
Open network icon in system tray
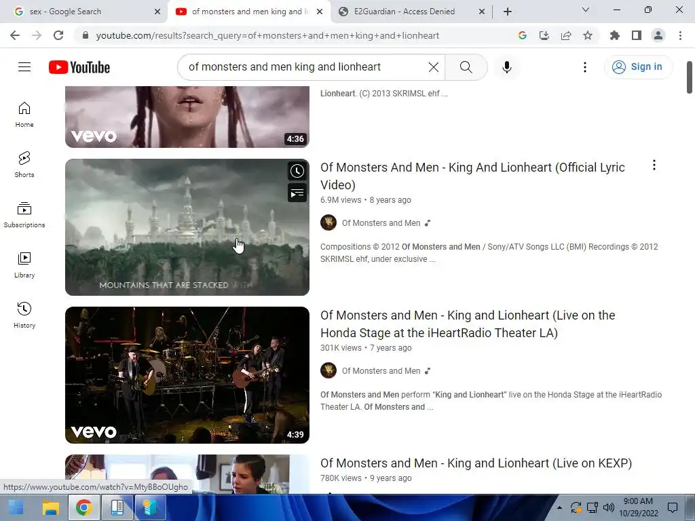click(592, 507)
